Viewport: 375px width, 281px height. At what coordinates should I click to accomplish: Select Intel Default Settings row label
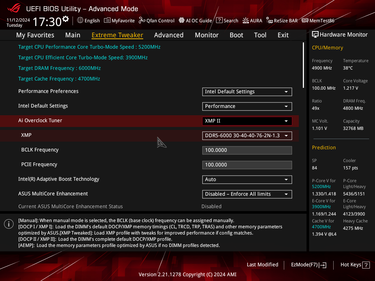(x=43, y=106)
